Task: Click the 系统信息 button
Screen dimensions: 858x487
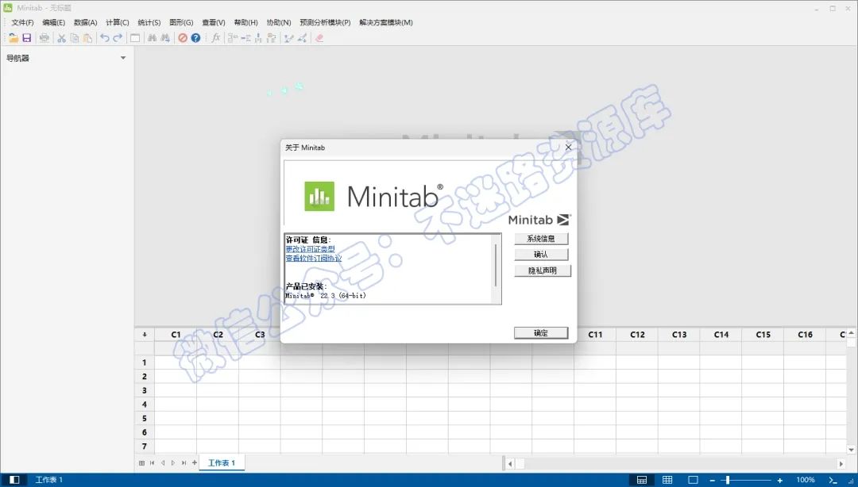Action: (541, 239)
